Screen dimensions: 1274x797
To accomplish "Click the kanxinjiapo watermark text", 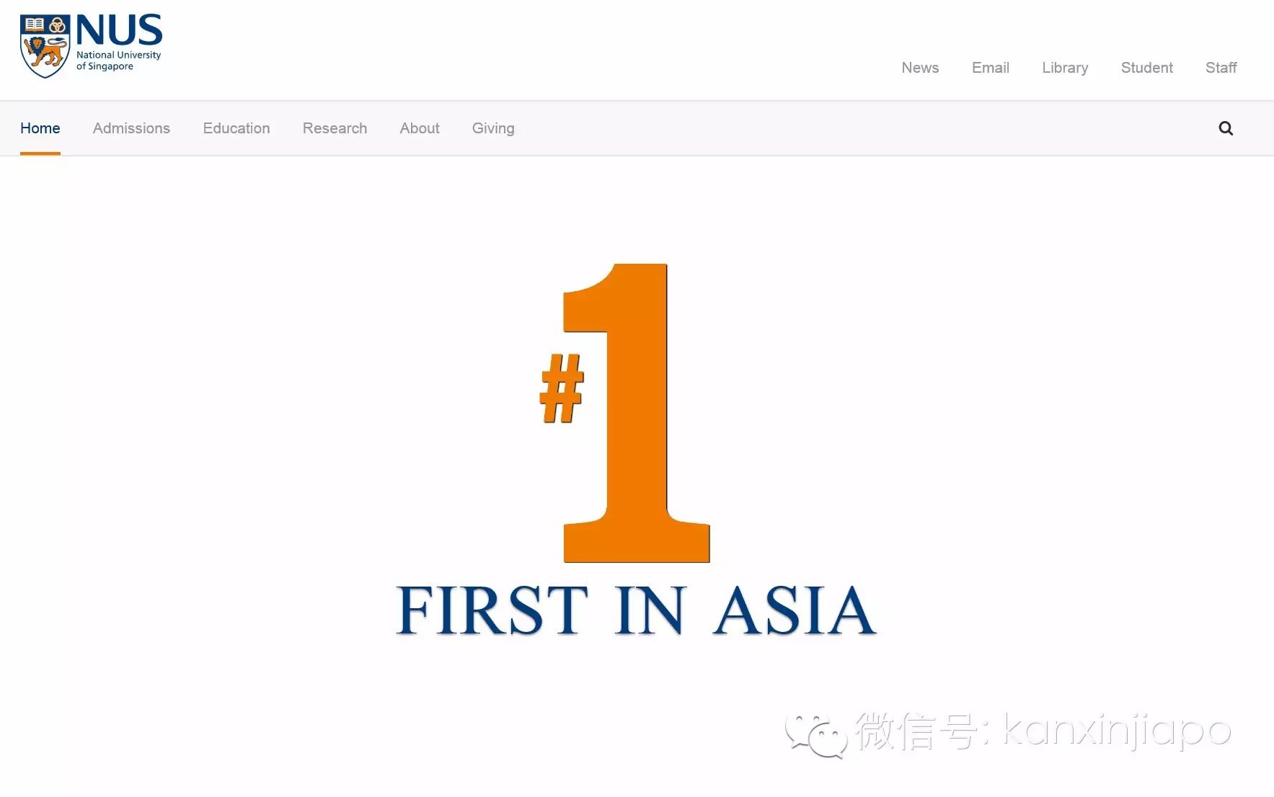I will 1116,731.
